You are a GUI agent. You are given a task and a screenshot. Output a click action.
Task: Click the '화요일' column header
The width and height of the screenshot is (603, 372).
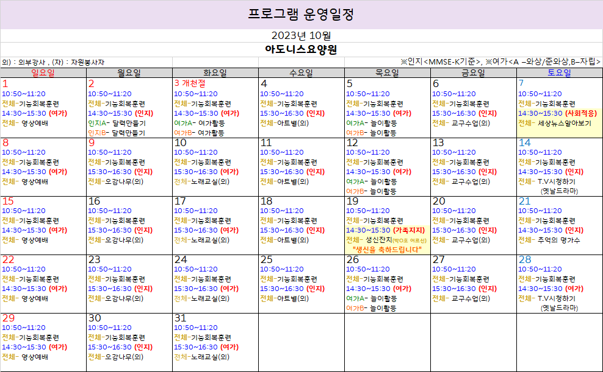(x=215, y=73)
